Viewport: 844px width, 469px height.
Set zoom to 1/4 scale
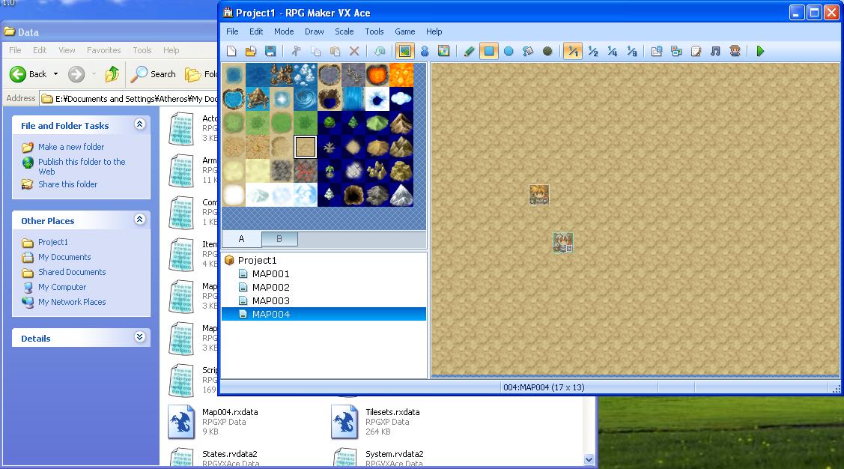pyautogui.click(x=613, y=51)
